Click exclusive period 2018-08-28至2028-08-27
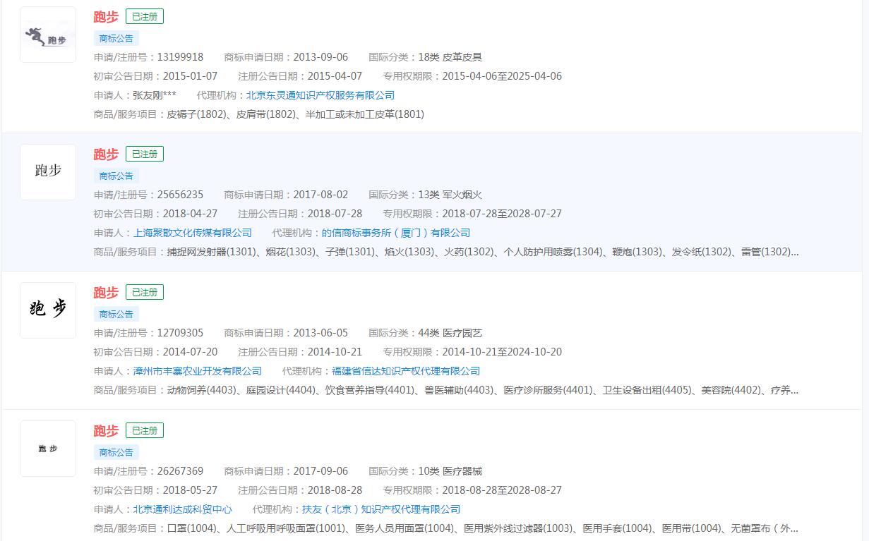The height and width of the screenshot is (541, 869). click(502, 490)
